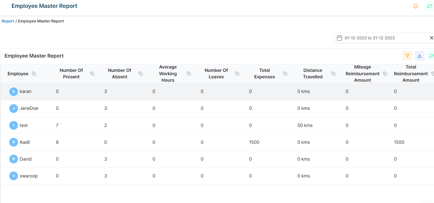Click copy icon beside Number Of Present
Viewport: 434px width, 203px height.
[92, 74]
